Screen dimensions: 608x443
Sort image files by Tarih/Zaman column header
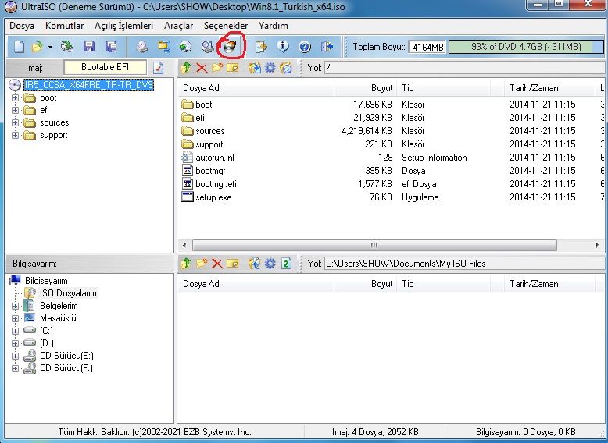pyautogui.click(x=550, y=88)
